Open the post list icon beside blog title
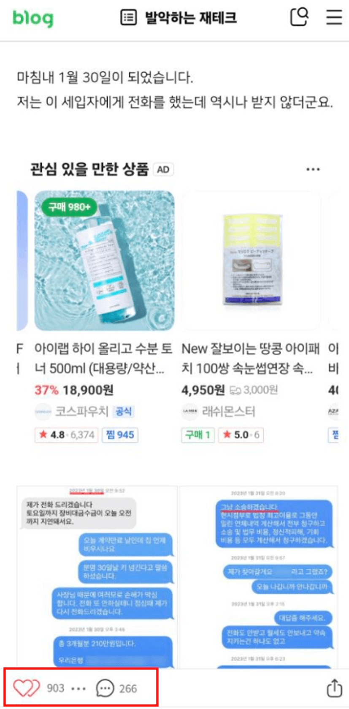The height and width of the screenshot is (709, 349). [x=129, y=17]
